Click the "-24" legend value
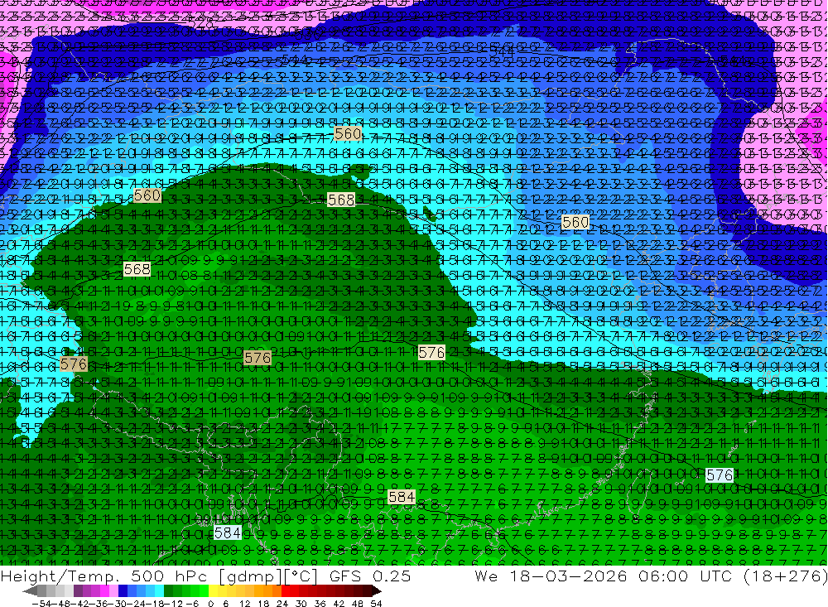The height and width of the screenshot is (607, 828). (x=137, y=604)
